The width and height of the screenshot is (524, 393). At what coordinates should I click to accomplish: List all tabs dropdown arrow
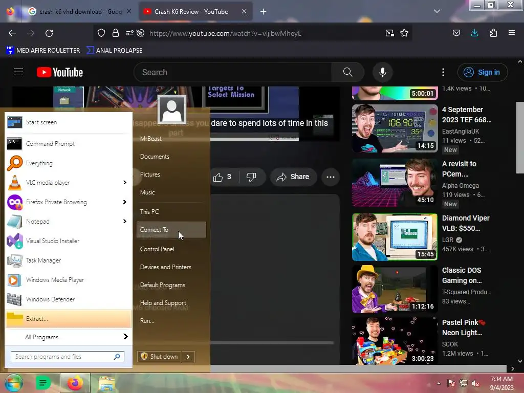pyautogui.click(x=437, y=11)
